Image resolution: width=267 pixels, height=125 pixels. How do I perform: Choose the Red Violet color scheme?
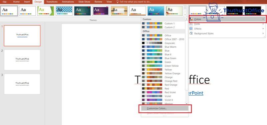tap(163, 92)
